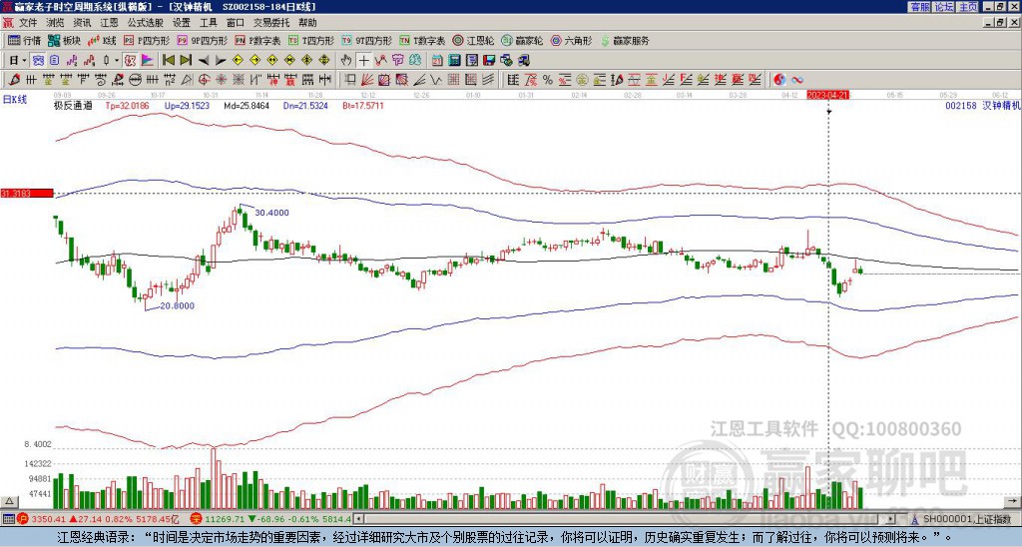This screenshot has width=1022, height=547.
Task: Select the hand pan tool
Action: pyautogui.click(x=346, y=60)
